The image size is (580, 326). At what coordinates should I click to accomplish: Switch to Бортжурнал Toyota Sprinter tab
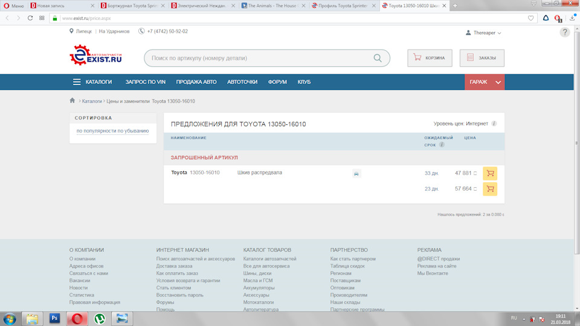[132, 5]
